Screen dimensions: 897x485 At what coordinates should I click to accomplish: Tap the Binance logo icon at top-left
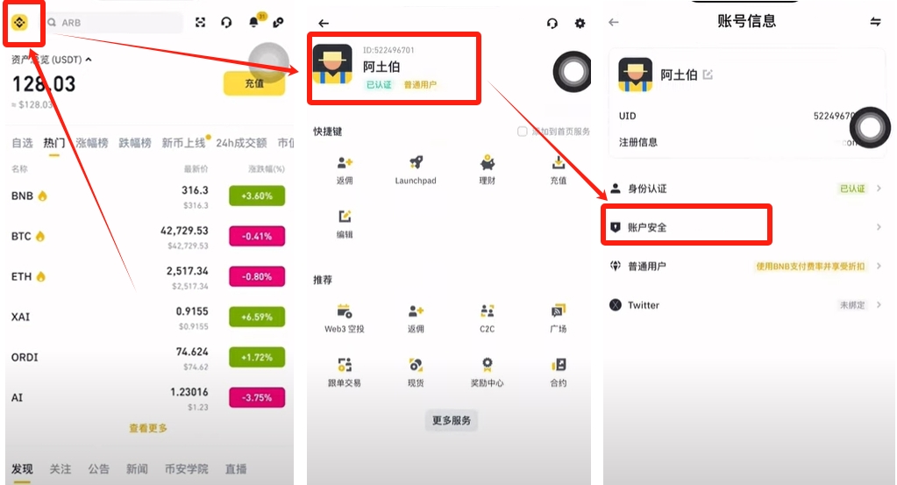[x=20, y=23]
